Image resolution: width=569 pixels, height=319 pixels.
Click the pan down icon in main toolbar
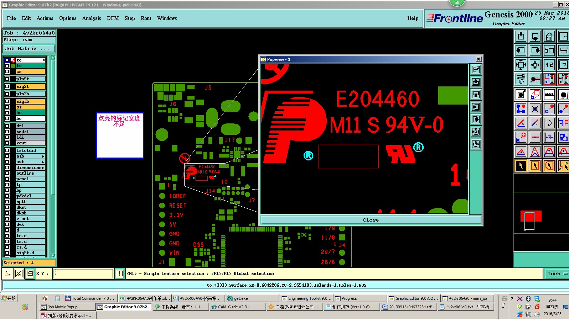[535, 36]
